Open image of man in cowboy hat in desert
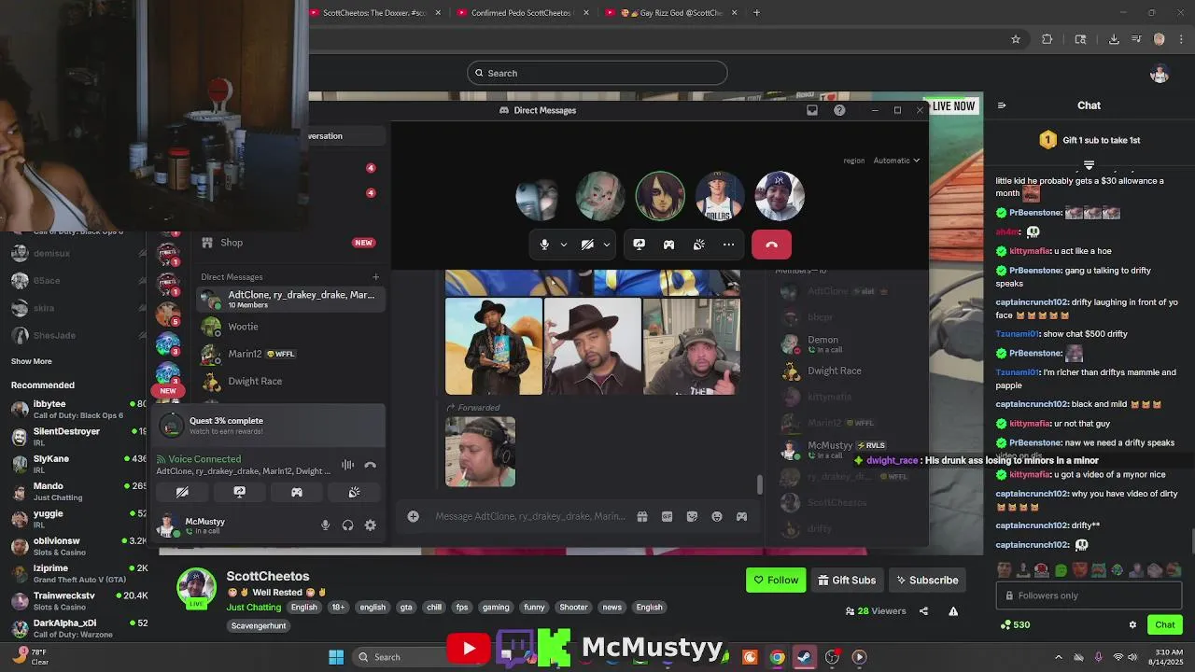Screen dimensions: 1195x672 tap(494, 346)
